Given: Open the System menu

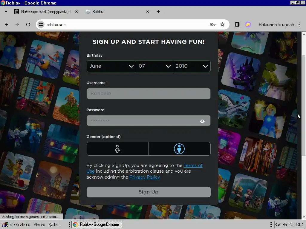Looking at the screenshot, I should pos(54,225).
